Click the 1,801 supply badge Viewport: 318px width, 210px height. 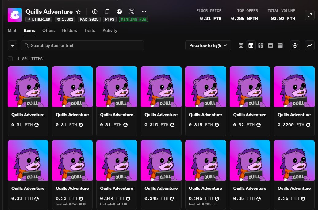click(x=65, y=19)
